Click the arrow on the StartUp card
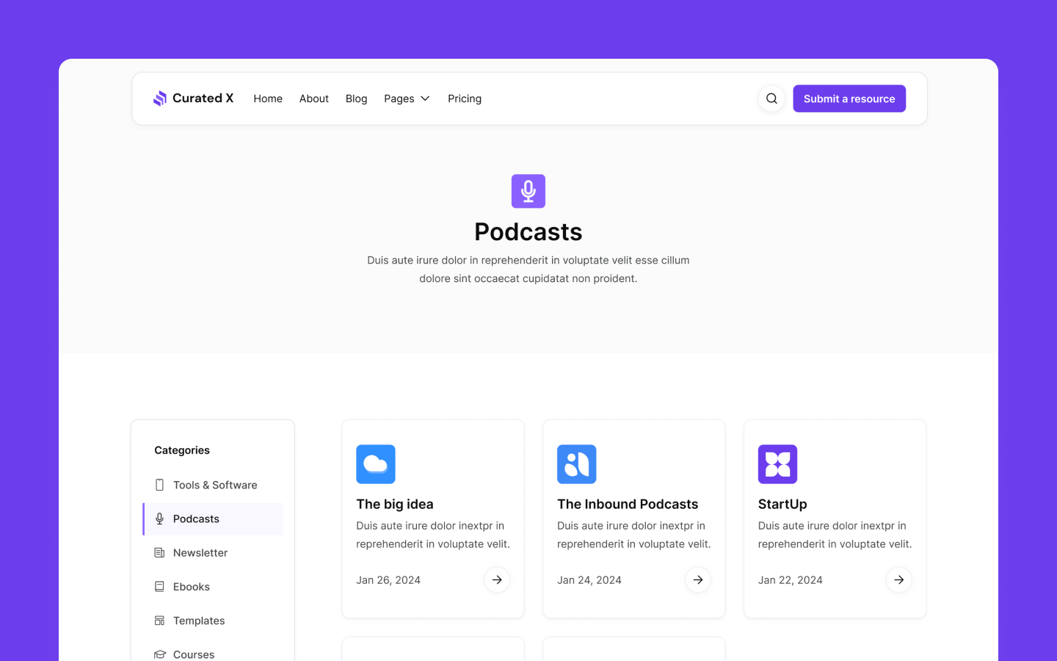Image resolution: width=1057 pixels, height=661 pixels. pyautogui.click(x=899, y=579)
